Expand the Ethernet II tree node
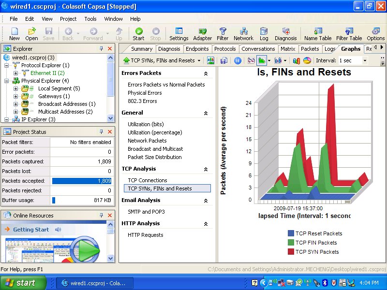Viewport: 387px width, 290px height. point(16,73)
